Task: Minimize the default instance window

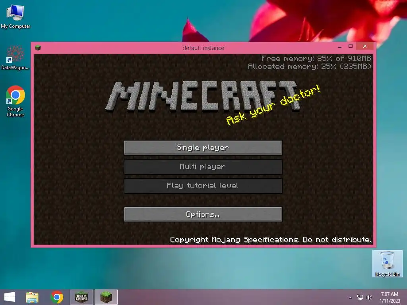Action: (x=340, y=47)
